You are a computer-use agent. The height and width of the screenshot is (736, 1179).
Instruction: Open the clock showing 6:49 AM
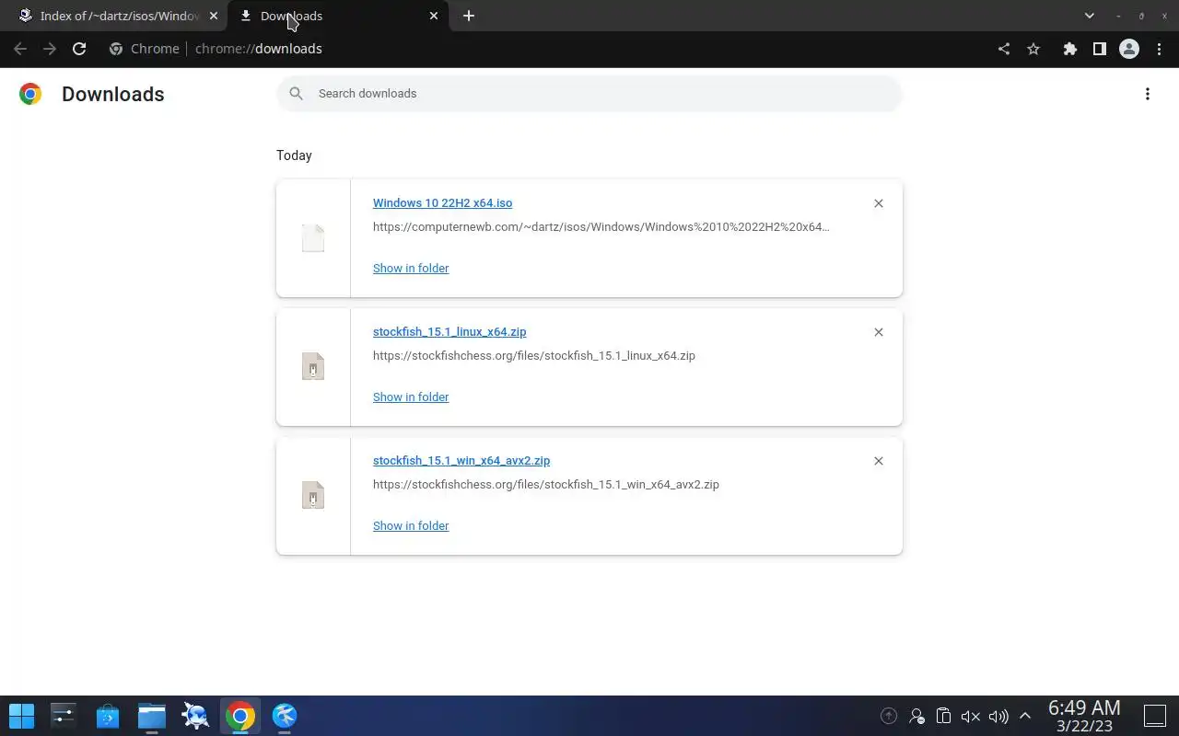coord(1084,716)
